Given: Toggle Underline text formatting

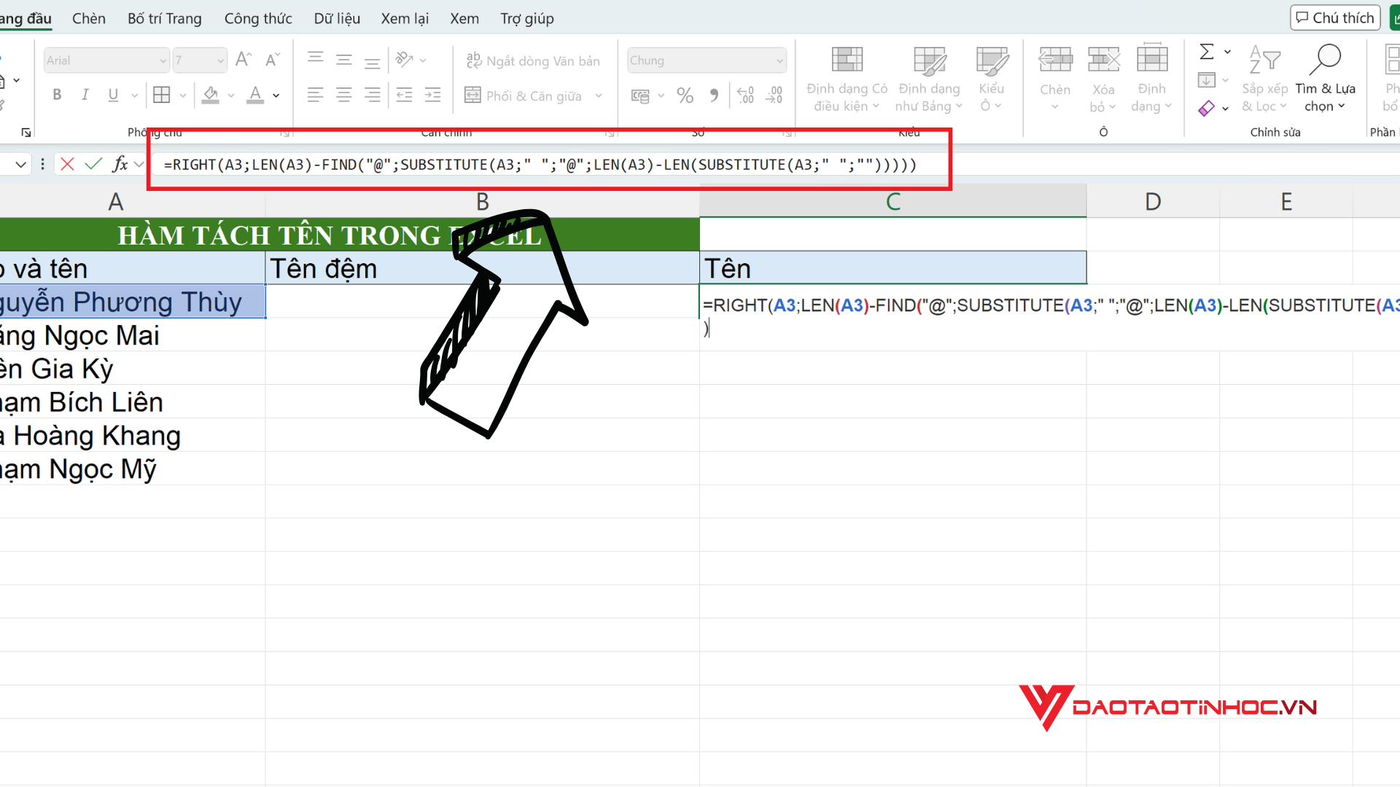Looking at the screenshot, I should (113, 95).
